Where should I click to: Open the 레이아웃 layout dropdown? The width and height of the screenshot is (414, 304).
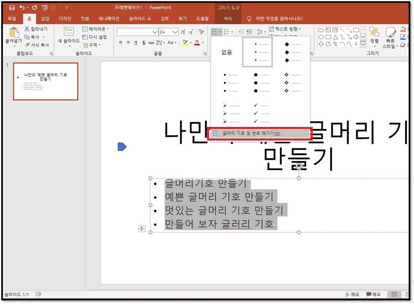[95, 29]
